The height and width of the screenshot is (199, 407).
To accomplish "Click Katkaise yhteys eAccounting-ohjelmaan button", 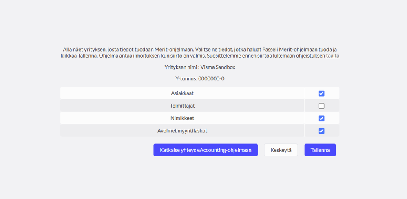I will pos(206,150).
